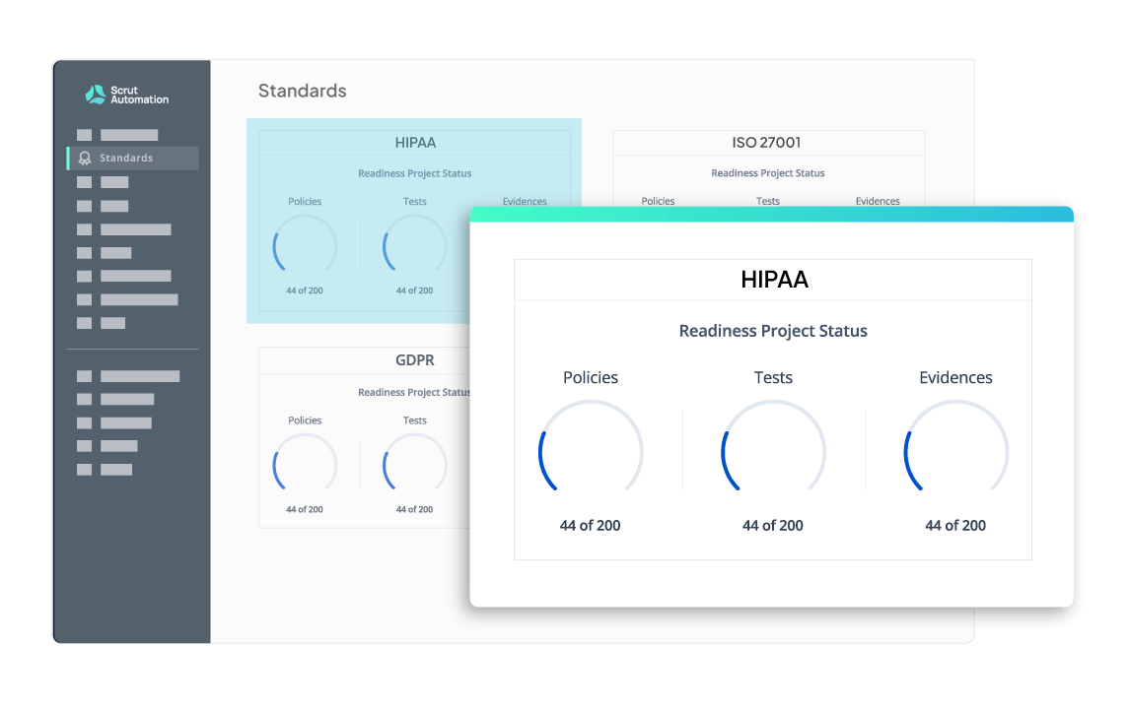Click the Policies gauge in the front popup
Viewport: 1128px width, 710px height.
coord(591,447)
